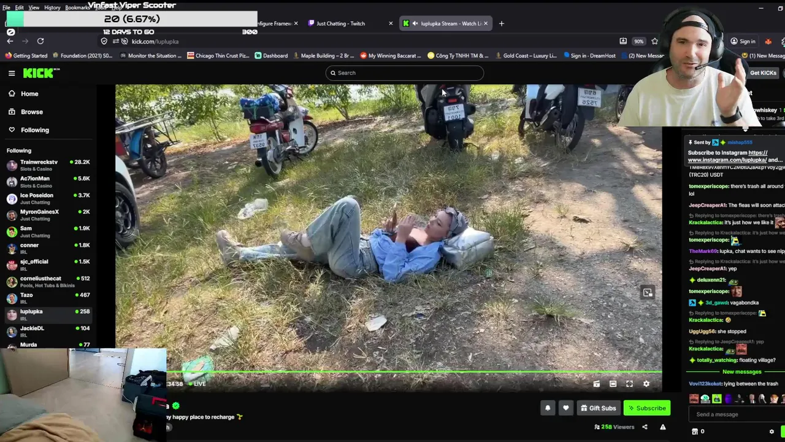Viewport: 785px width, 442px height.
Task: Open the View menu
Action: coord(34,7)
